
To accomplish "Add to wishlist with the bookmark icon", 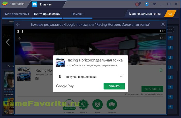I will click(x=161, y=70).
